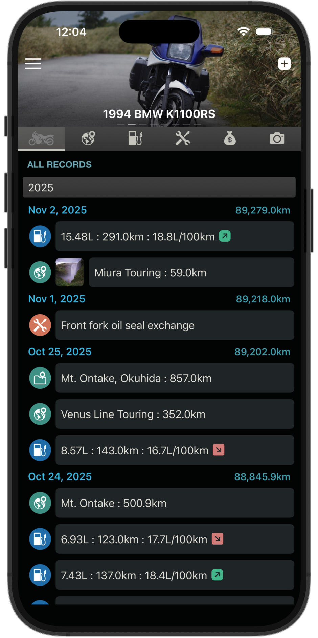
Task: Open the 15.48L fuel record
Action: tap(175, 236)
